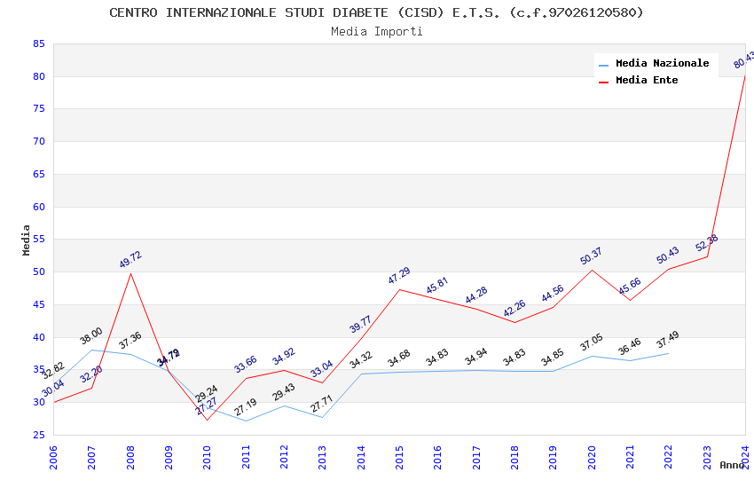Click the Media Nazionale legend label
The image size is (754, 488).
tap(662, 63)
